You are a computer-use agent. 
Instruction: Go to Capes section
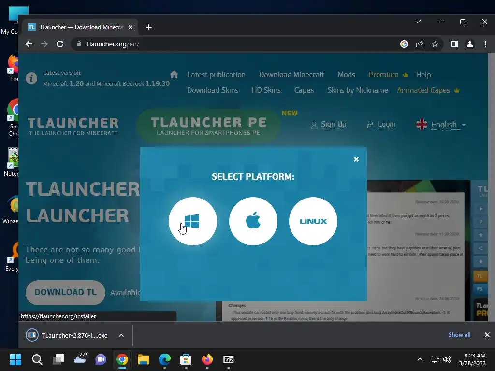[x=304, y=90]
